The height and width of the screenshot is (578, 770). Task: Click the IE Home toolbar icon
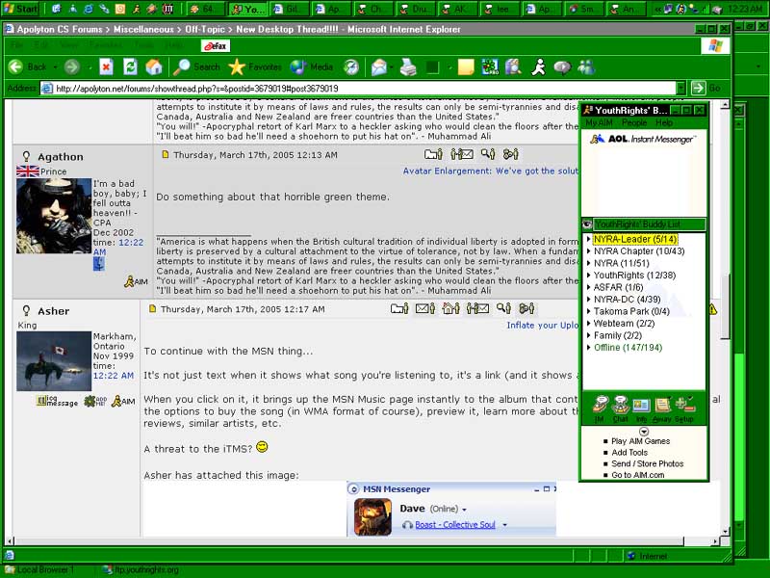pyautogui.click(x=153, y=66)
